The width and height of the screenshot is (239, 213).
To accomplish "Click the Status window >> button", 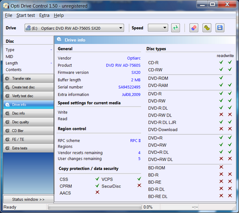I will tap(29, 199).
